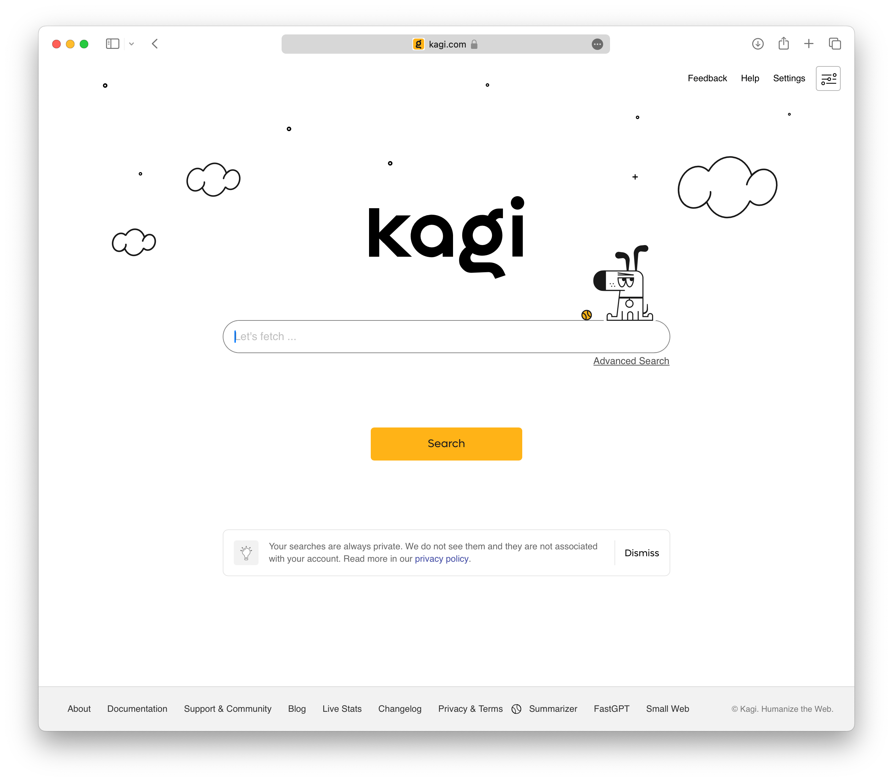The height and width of the screenshot is (782, 893).
Task: Click the orange ball beside the dog
Action: click(x=586, y=315)
